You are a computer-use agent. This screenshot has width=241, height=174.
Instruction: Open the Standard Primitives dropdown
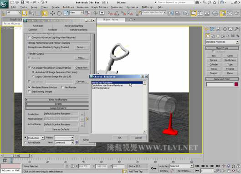coord(222,42)
